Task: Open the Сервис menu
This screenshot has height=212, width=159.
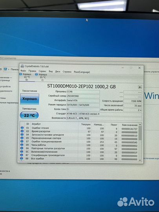Action: 42,71
